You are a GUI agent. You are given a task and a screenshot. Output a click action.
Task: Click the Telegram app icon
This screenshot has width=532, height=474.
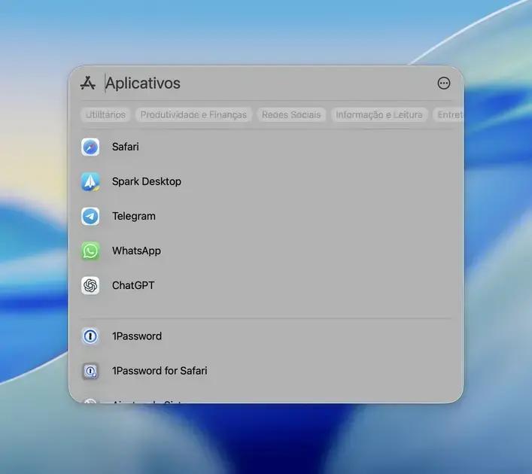(x=90, y=216)
